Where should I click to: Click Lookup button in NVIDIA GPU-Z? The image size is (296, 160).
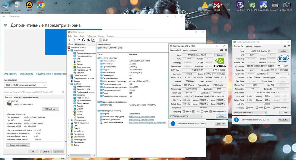click(220, 55)
